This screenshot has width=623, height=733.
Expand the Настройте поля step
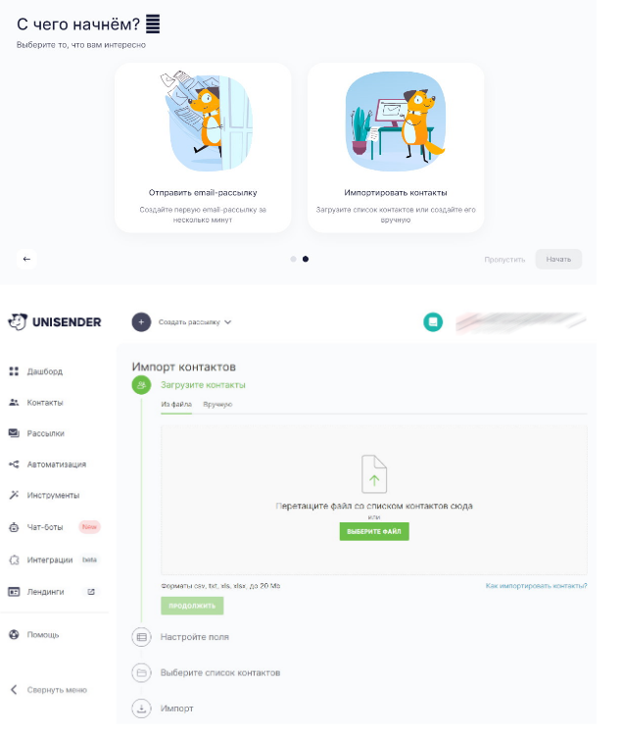[194, 637]
